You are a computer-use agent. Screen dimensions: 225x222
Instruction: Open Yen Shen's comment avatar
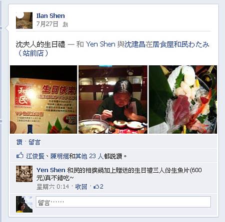click(x=24, y=174)
